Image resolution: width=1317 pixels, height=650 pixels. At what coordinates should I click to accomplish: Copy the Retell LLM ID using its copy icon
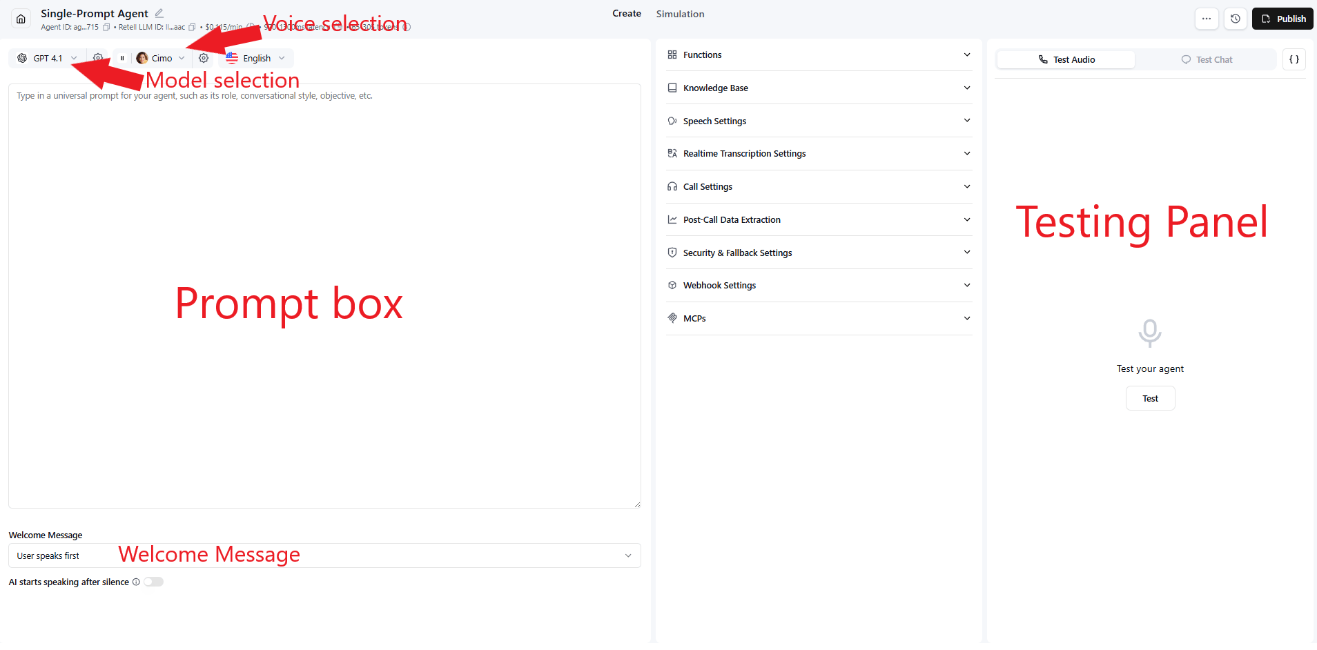[192, 27]
